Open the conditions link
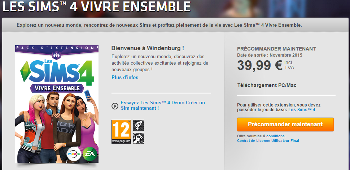Image resolution: width=350 pixels, height=170 pixels. click(275, 136)
